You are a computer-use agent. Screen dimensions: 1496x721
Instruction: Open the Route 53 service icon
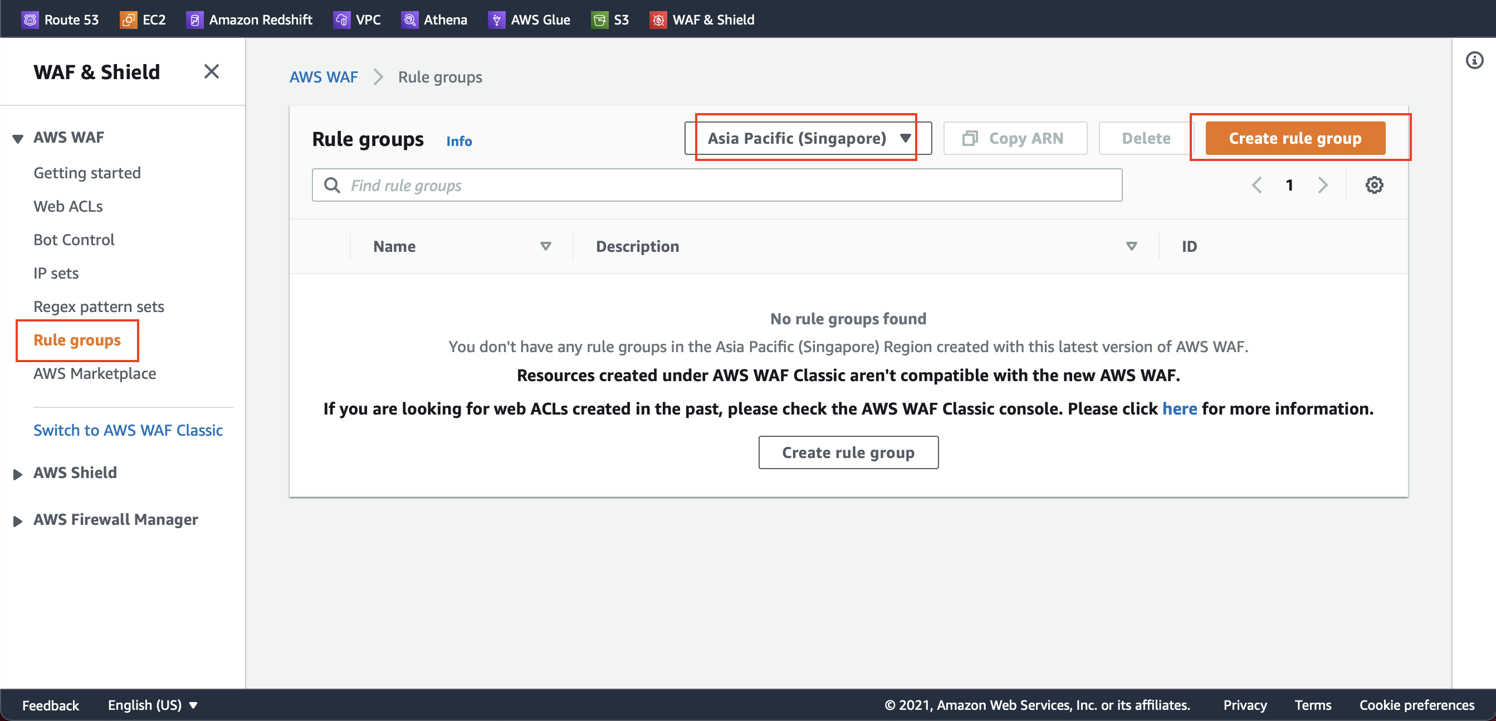pos(30,20)
